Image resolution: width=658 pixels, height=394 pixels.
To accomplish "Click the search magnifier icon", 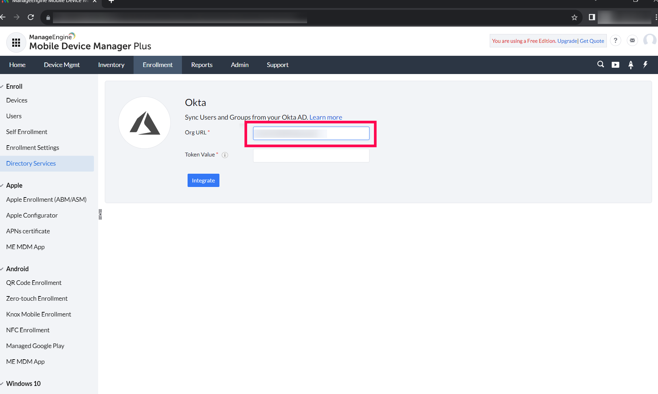I will [x=601, y=64].
